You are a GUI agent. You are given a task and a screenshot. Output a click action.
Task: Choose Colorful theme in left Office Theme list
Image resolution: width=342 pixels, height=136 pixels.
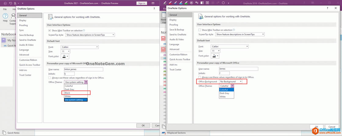(76, 86)
